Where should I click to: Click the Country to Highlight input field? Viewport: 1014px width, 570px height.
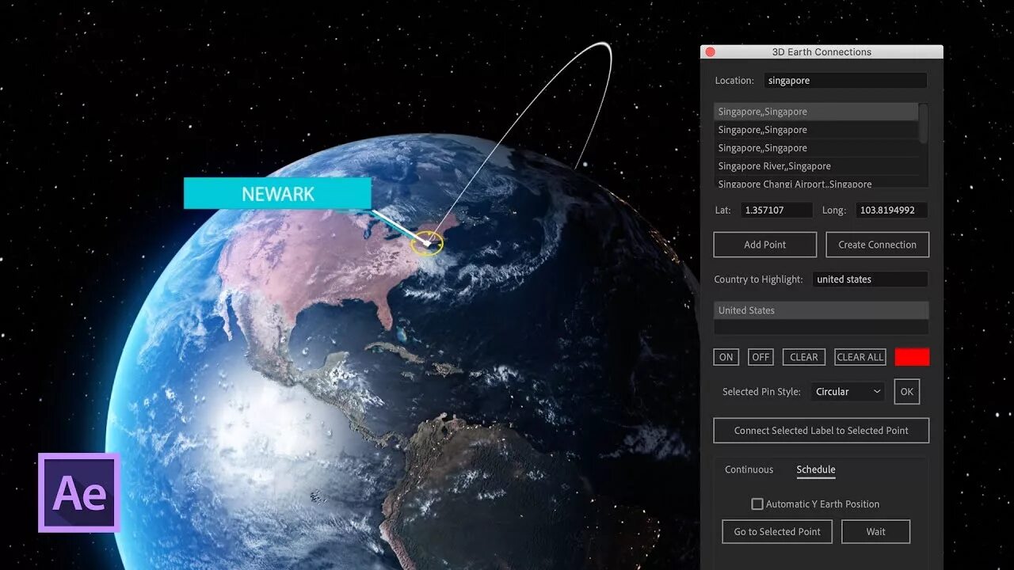point(870,279)
